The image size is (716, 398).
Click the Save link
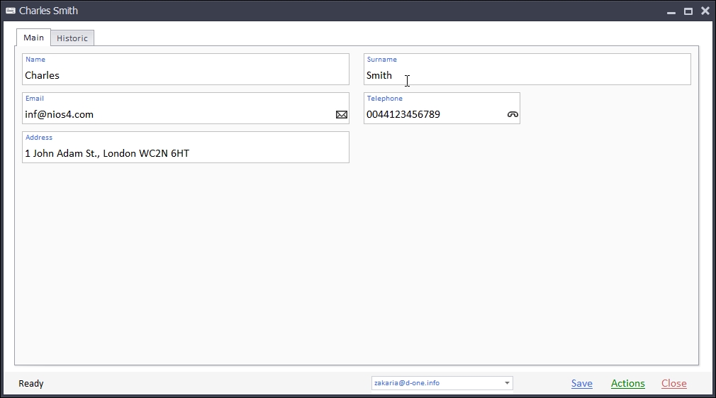pyautogui.click(x=581, y=383)
